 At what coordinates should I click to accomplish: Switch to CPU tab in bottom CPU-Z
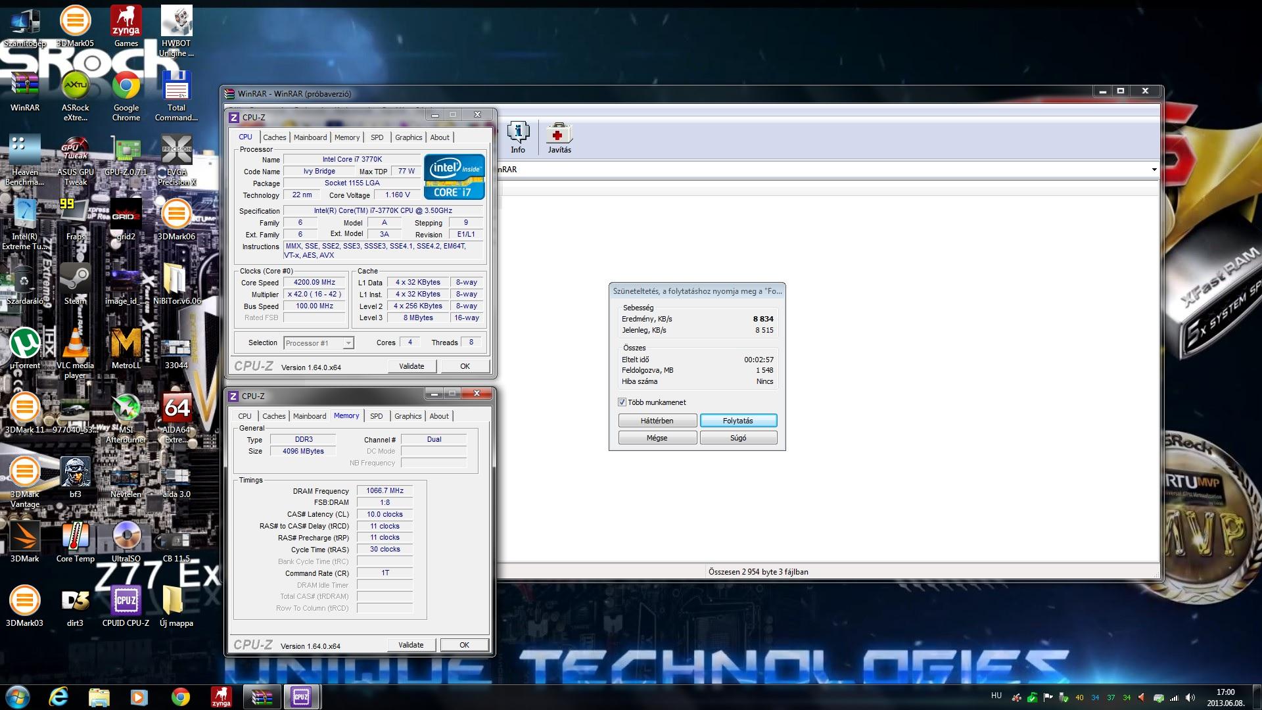click(x=245, y=416)
